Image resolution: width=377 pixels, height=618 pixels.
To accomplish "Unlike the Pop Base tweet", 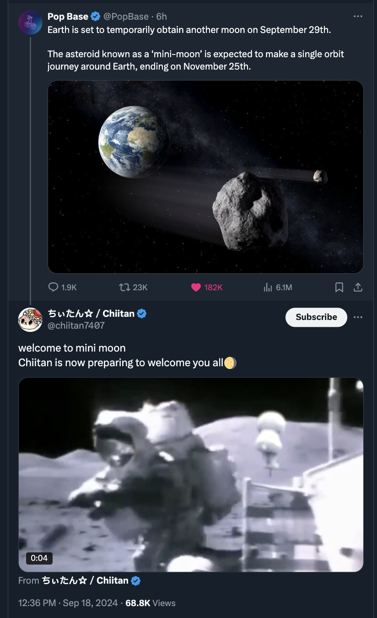I will (195, 287).
